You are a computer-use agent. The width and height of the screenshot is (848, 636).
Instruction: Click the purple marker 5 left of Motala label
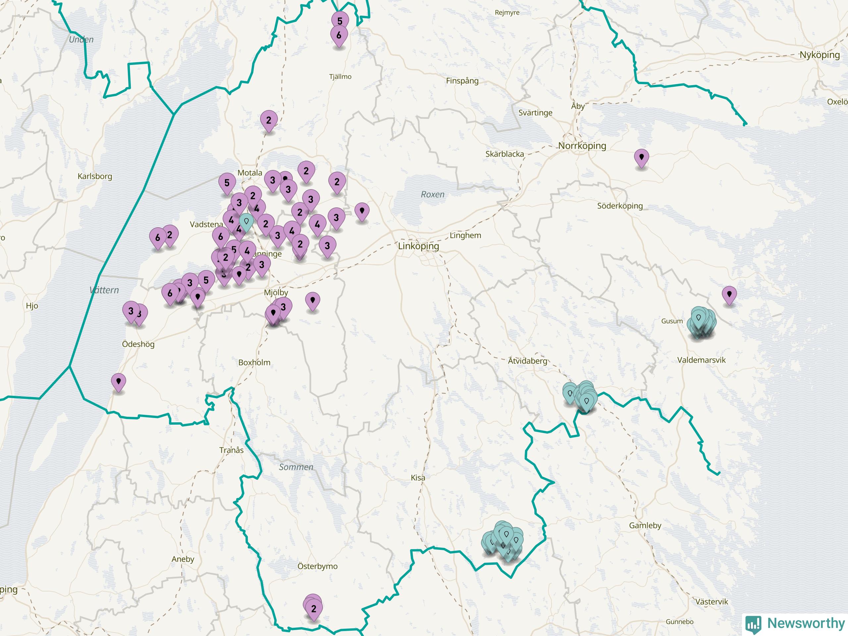click(227, 183)
